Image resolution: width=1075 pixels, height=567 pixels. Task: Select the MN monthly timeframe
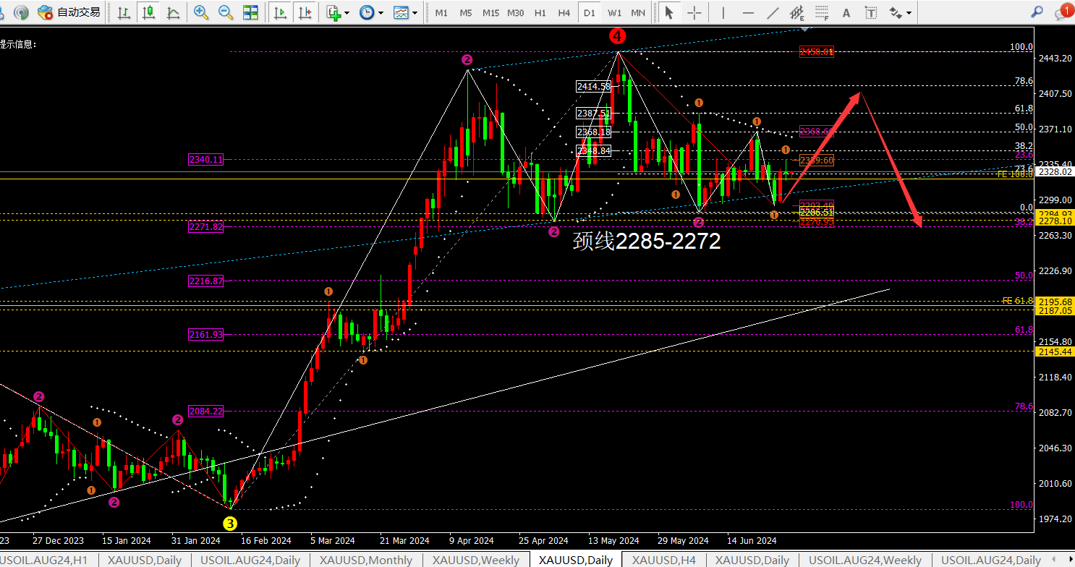click(638, 12)
